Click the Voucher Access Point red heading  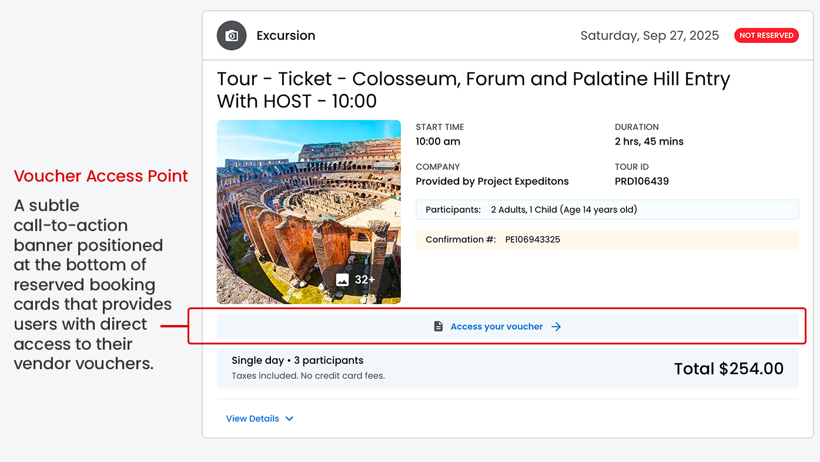click(101, 176)
